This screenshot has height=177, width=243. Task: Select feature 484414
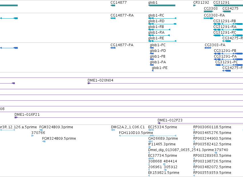point(170,162)
